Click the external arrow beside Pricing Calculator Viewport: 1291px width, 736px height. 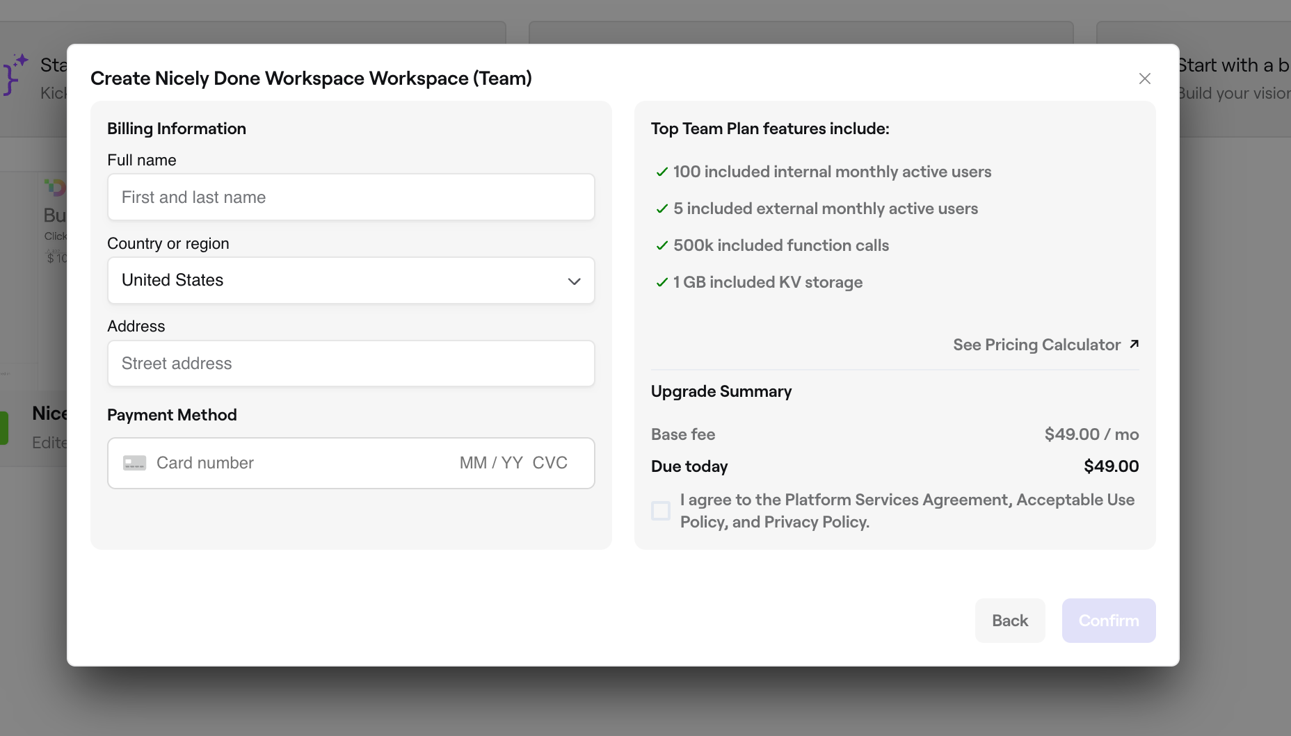pyautogui.click(x=1134, y=344)
